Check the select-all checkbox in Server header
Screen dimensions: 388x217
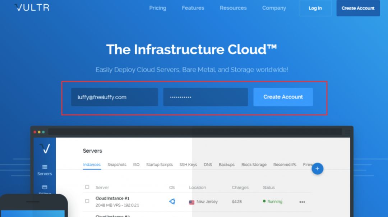[x=87, y=187]
